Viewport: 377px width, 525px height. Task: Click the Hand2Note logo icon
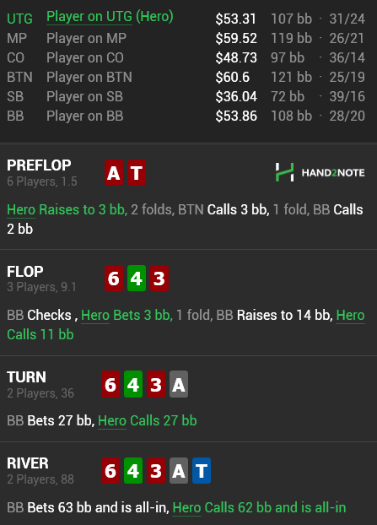coord(284,172)
